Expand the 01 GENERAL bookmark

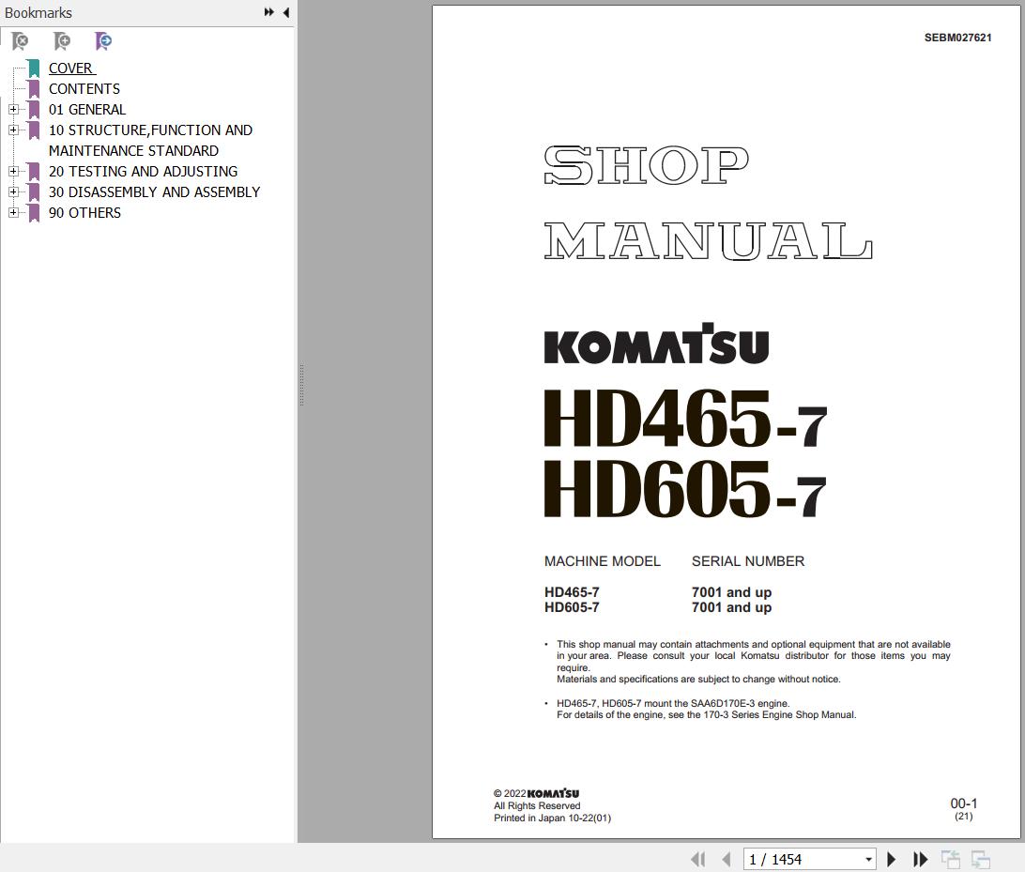pyautogui.click(x=13, y=109)
